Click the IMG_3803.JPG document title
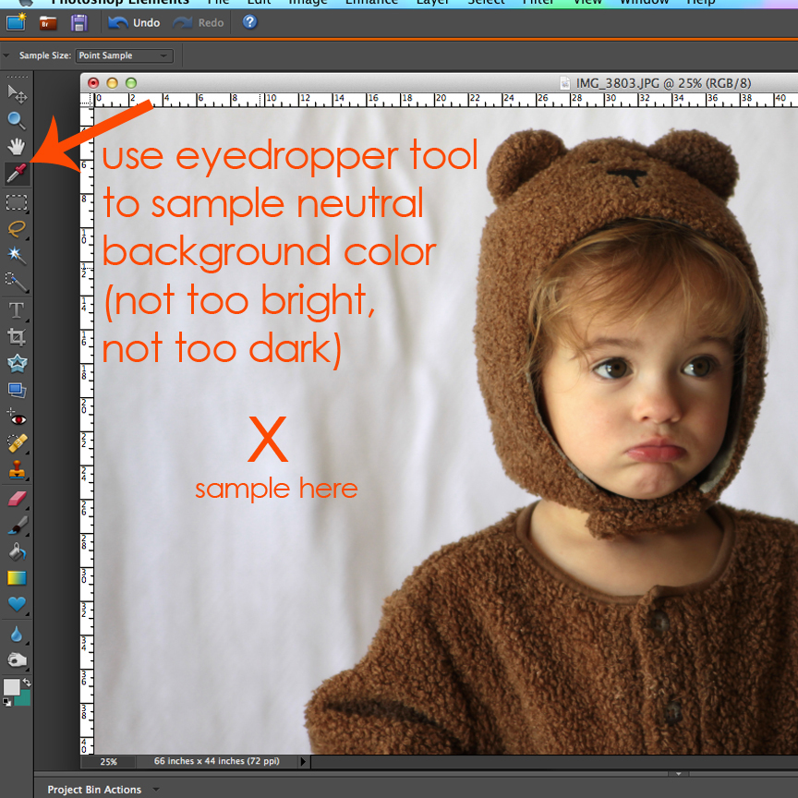 (662, 83)
